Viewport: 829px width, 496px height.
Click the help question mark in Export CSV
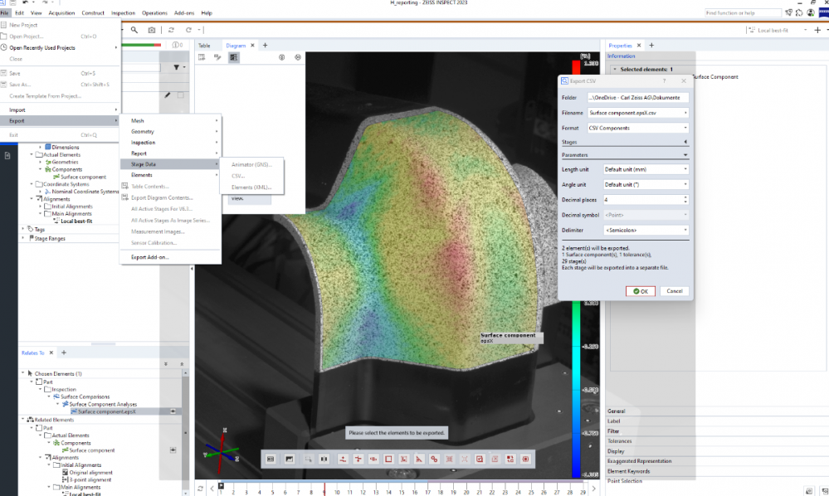(663, 80)
